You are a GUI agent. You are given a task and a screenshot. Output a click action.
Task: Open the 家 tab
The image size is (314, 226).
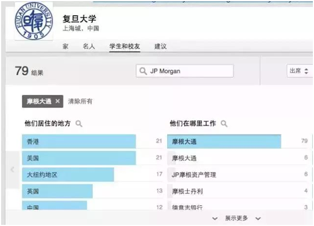pyautogui.click(x=65, y=47)
